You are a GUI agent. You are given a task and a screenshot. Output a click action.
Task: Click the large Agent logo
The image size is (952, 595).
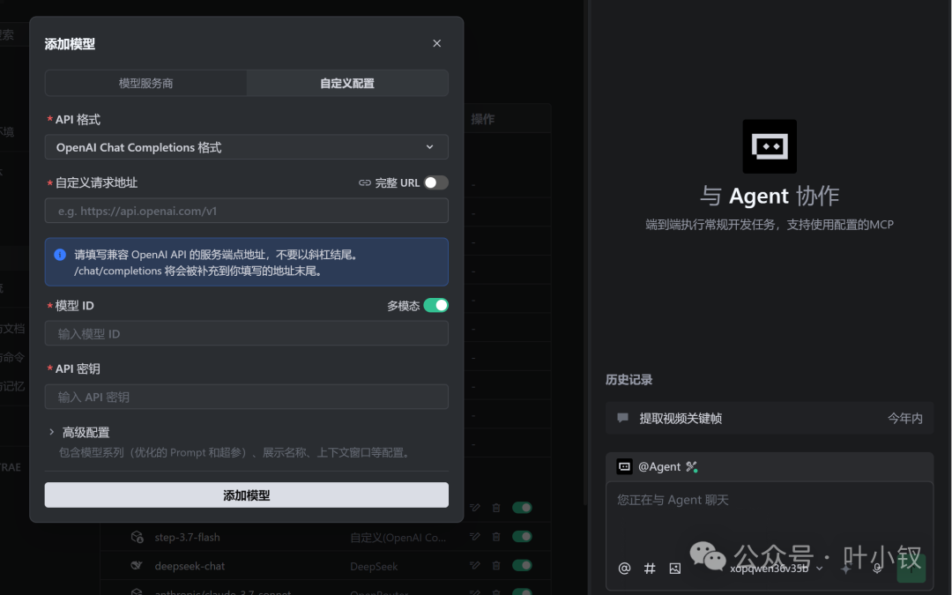click(770, 146)
